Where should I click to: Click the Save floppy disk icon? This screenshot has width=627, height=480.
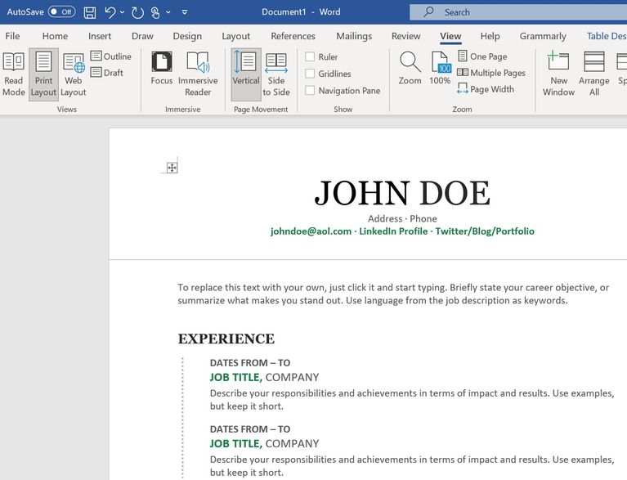(x=90, y=12)
